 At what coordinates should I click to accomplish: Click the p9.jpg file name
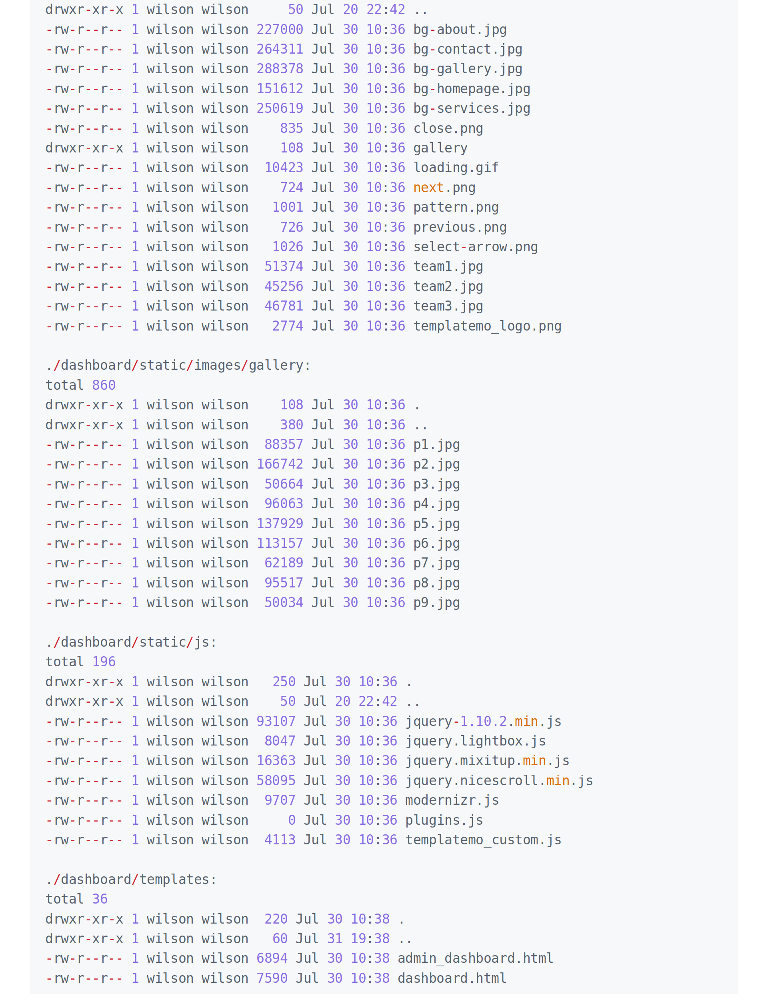[x=436, y=603]
